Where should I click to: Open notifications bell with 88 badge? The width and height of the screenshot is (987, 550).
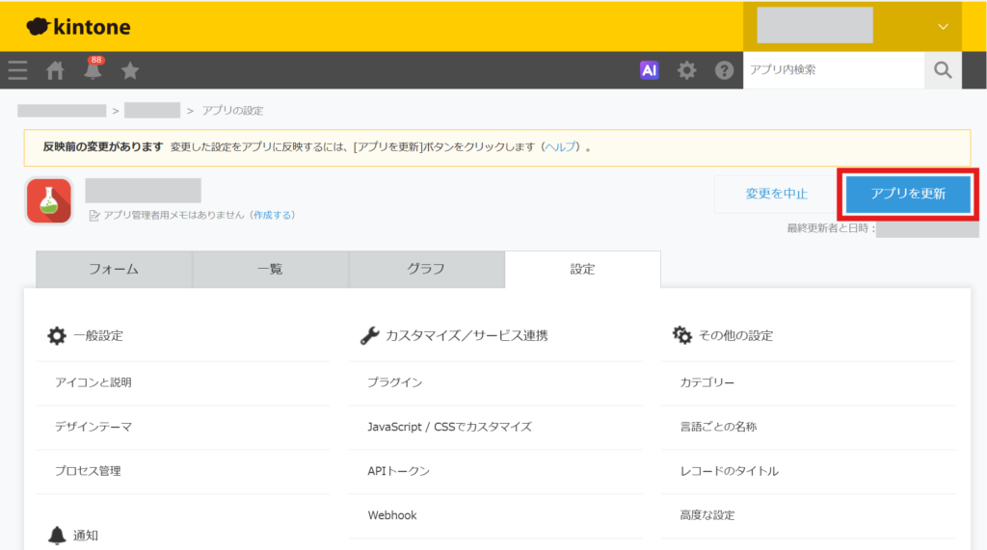click(x=93, y=68)
